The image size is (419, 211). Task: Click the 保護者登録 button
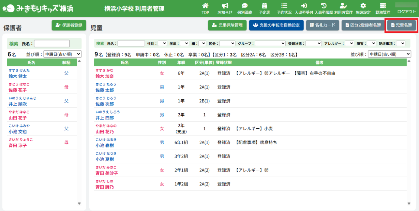click(x=69, y=25)
